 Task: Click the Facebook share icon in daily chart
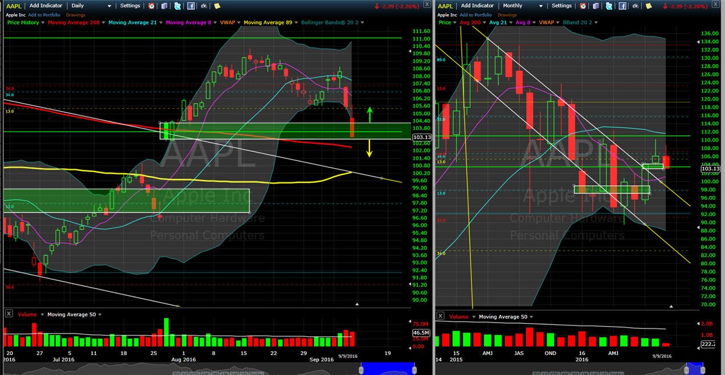pos(191,6)
